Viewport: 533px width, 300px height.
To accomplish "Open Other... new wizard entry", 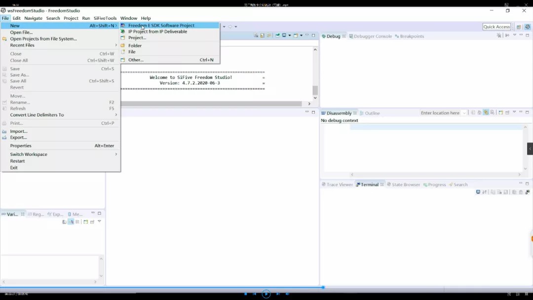I will click(x=170, y=60).
